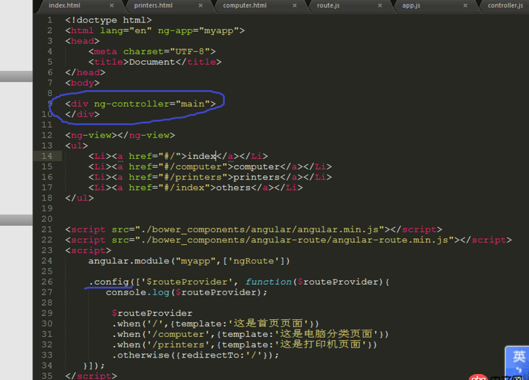Click line number 35 in gutter
Image resolution: width=529 pixels, height=380 pixels.
[x=47, y=375]
